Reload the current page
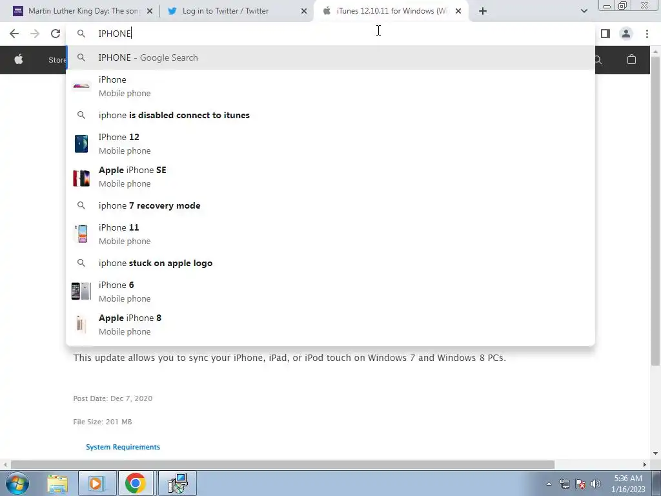The image size is (661, 496). tap(56, 34)
